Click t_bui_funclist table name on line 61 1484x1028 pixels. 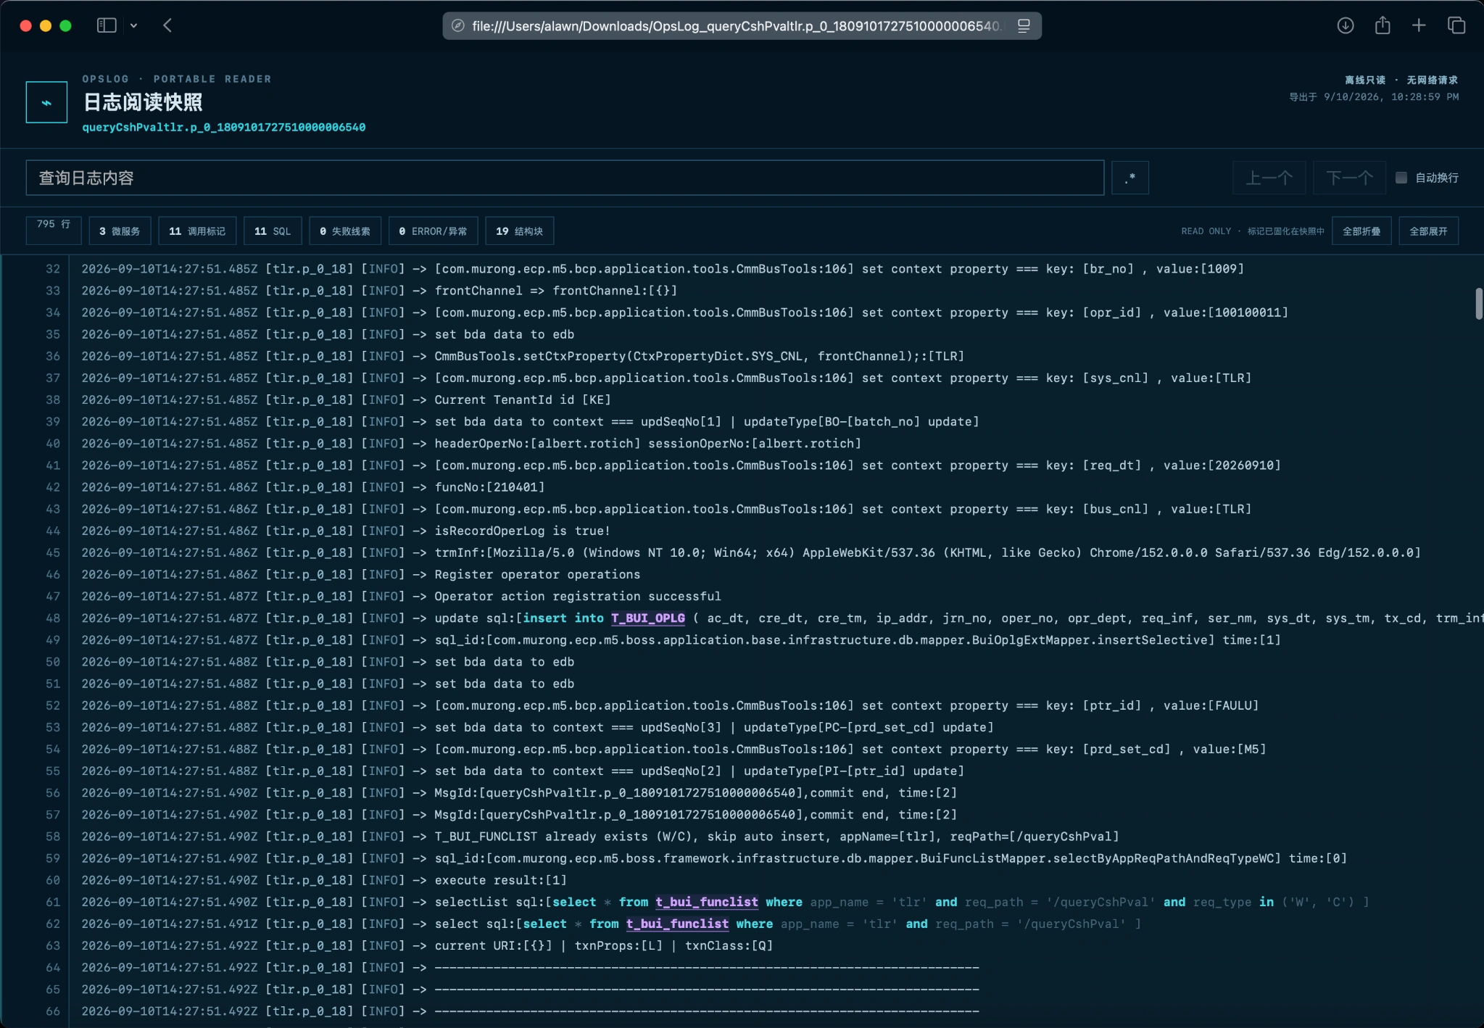pyautogui.click(x=707, y=902)
